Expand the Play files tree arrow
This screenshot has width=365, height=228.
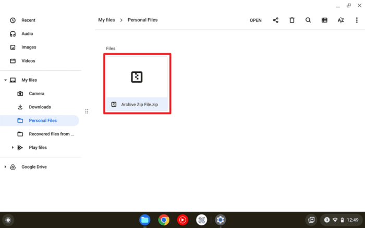click(x=13, y=147)
